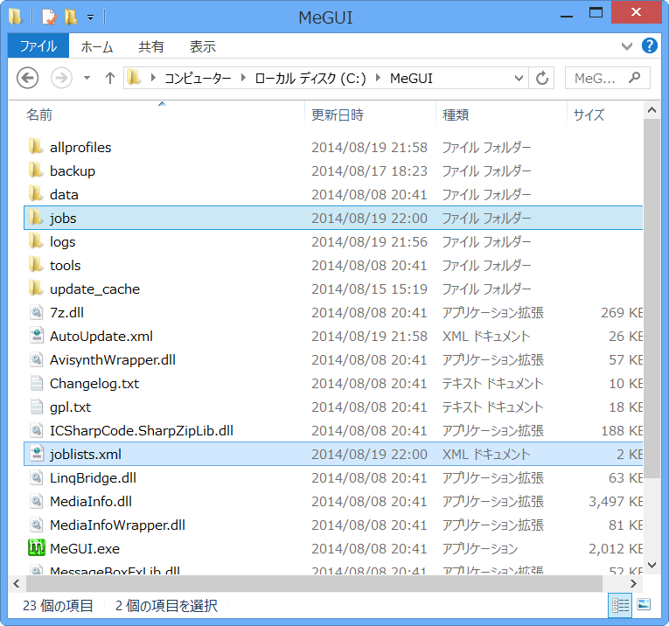Expand the ローカル ディスク (C:) breadcrumb arrow
The height and width of the screenshot is (626, 669).
(378, 78)
